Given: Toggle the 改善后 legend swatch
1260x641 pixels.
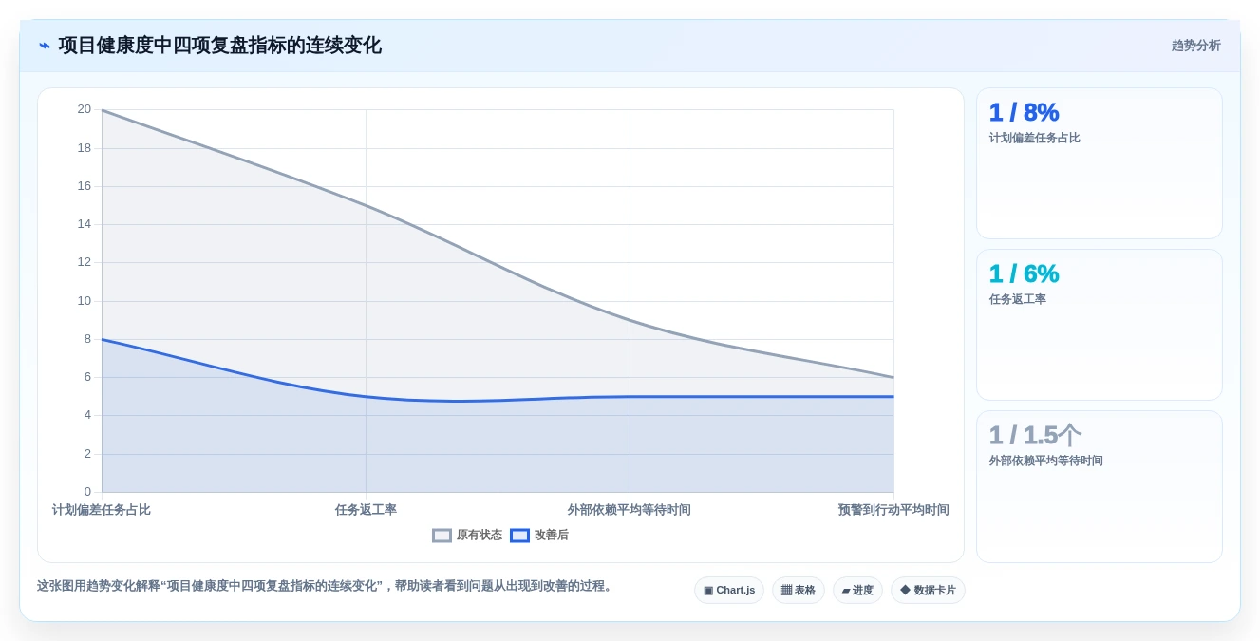Looking at the screenshot, I should [519, 536].
